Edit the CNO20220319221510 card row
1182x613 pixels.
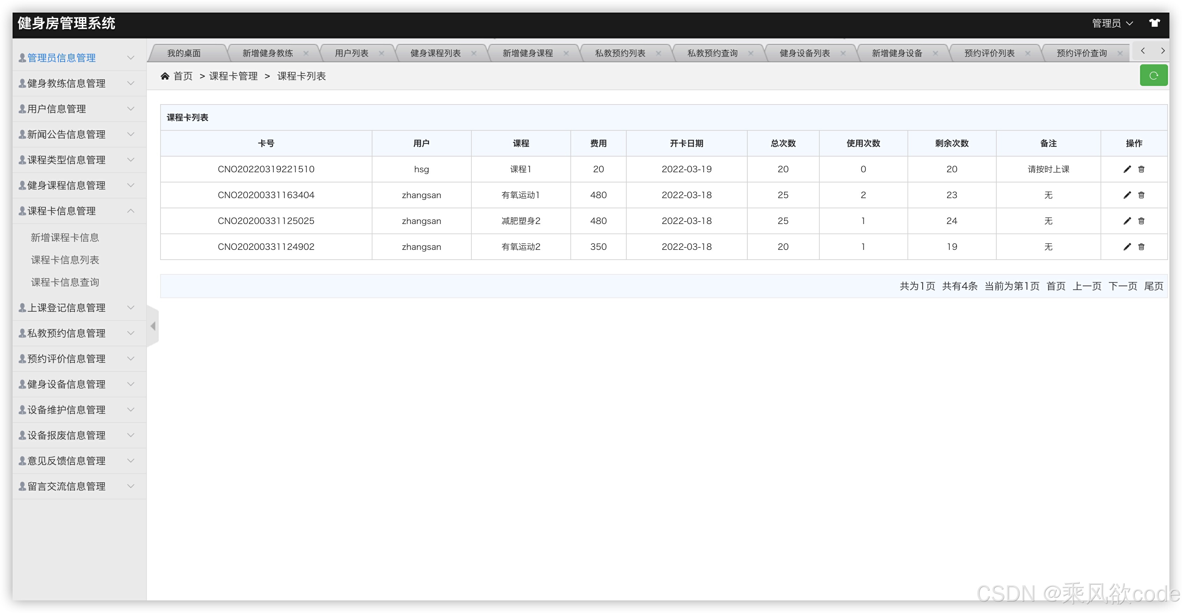[x=1127, y=169]
